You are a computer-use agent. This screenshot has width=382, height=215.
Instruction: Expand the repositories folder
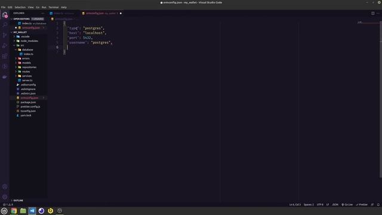tap(29, 67)
